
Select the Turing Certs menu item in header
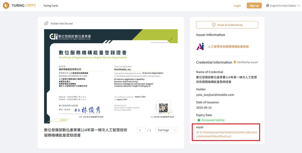(50, 5)
